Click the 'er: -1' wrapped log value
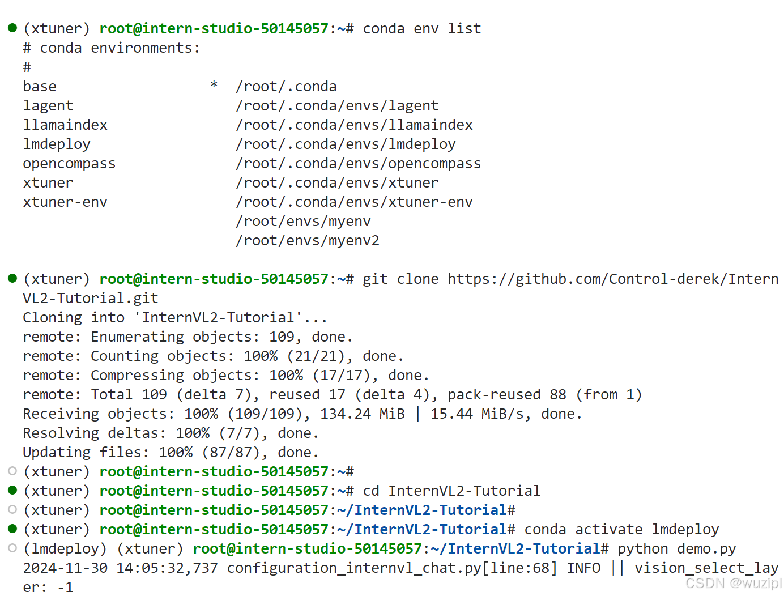The width and height of the screenshot is (784, 596). click(x=48, y=587)
